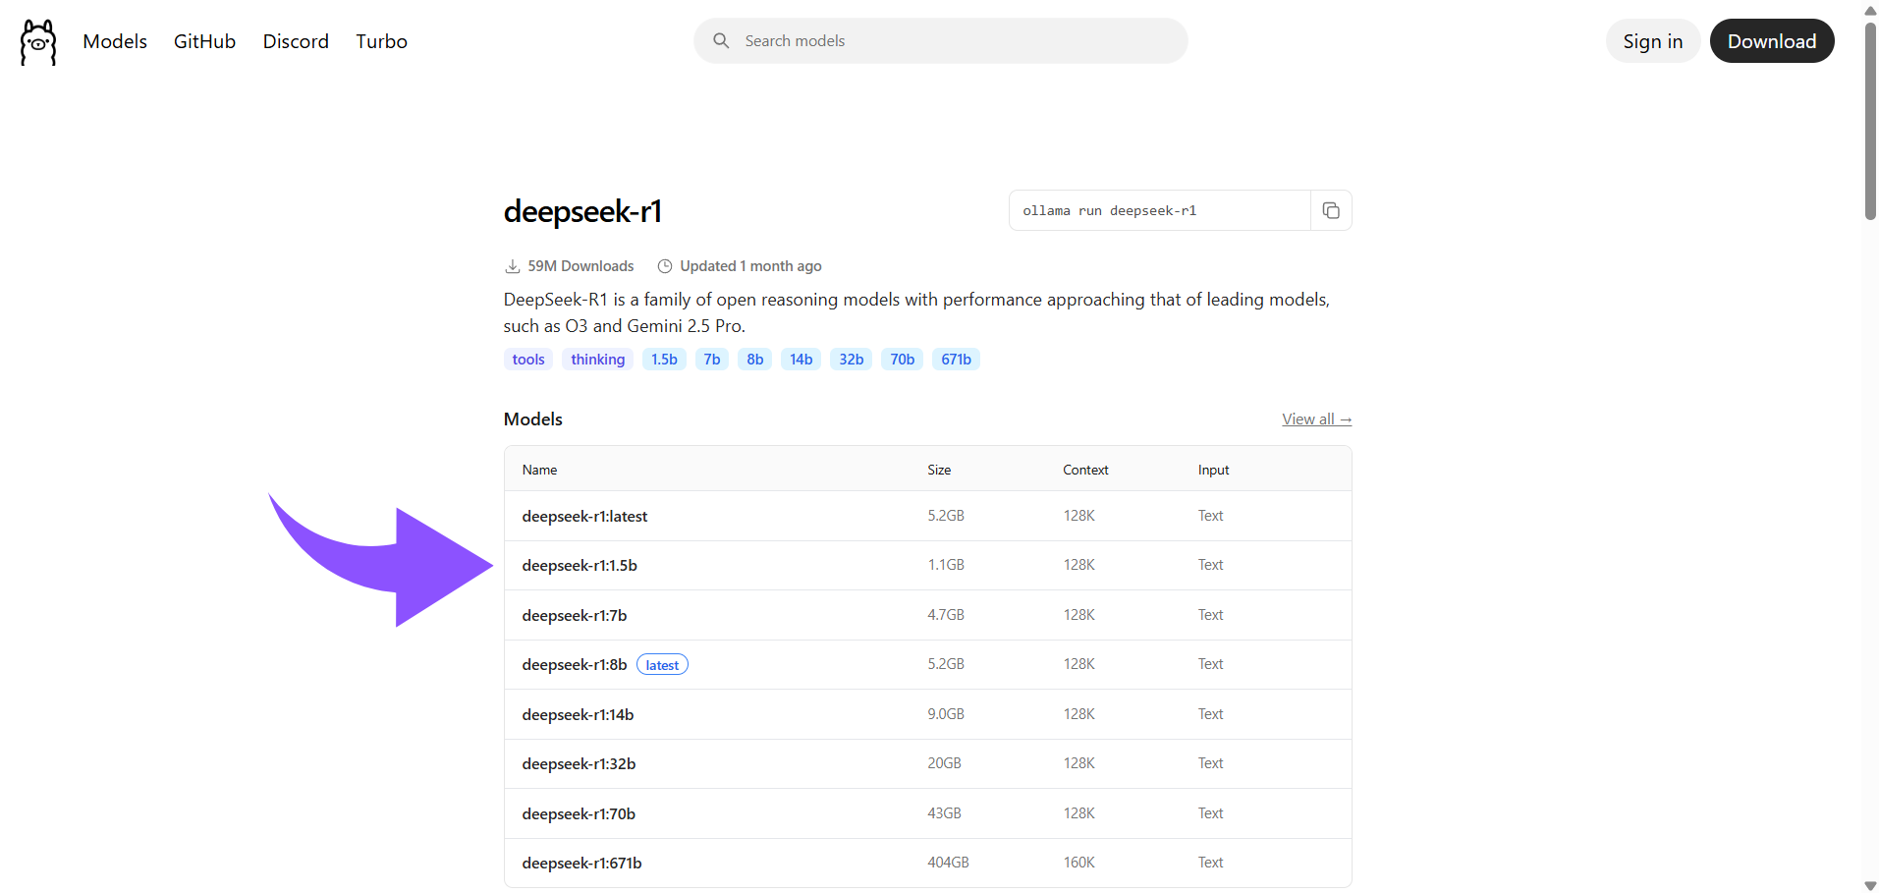Click the latest badge beside deepseek-r1:8b
Viewport: 1879px width, 893px height.
(x=663, y=665)
